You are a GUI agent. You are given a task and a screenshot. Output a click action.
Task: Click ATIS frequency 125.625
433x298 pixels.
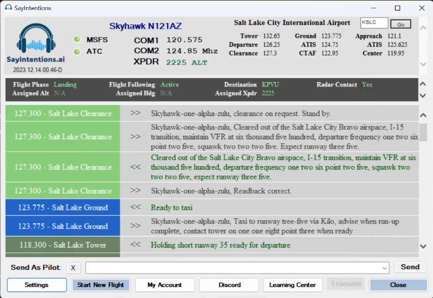pyautogui.click(x=398, y=44)
